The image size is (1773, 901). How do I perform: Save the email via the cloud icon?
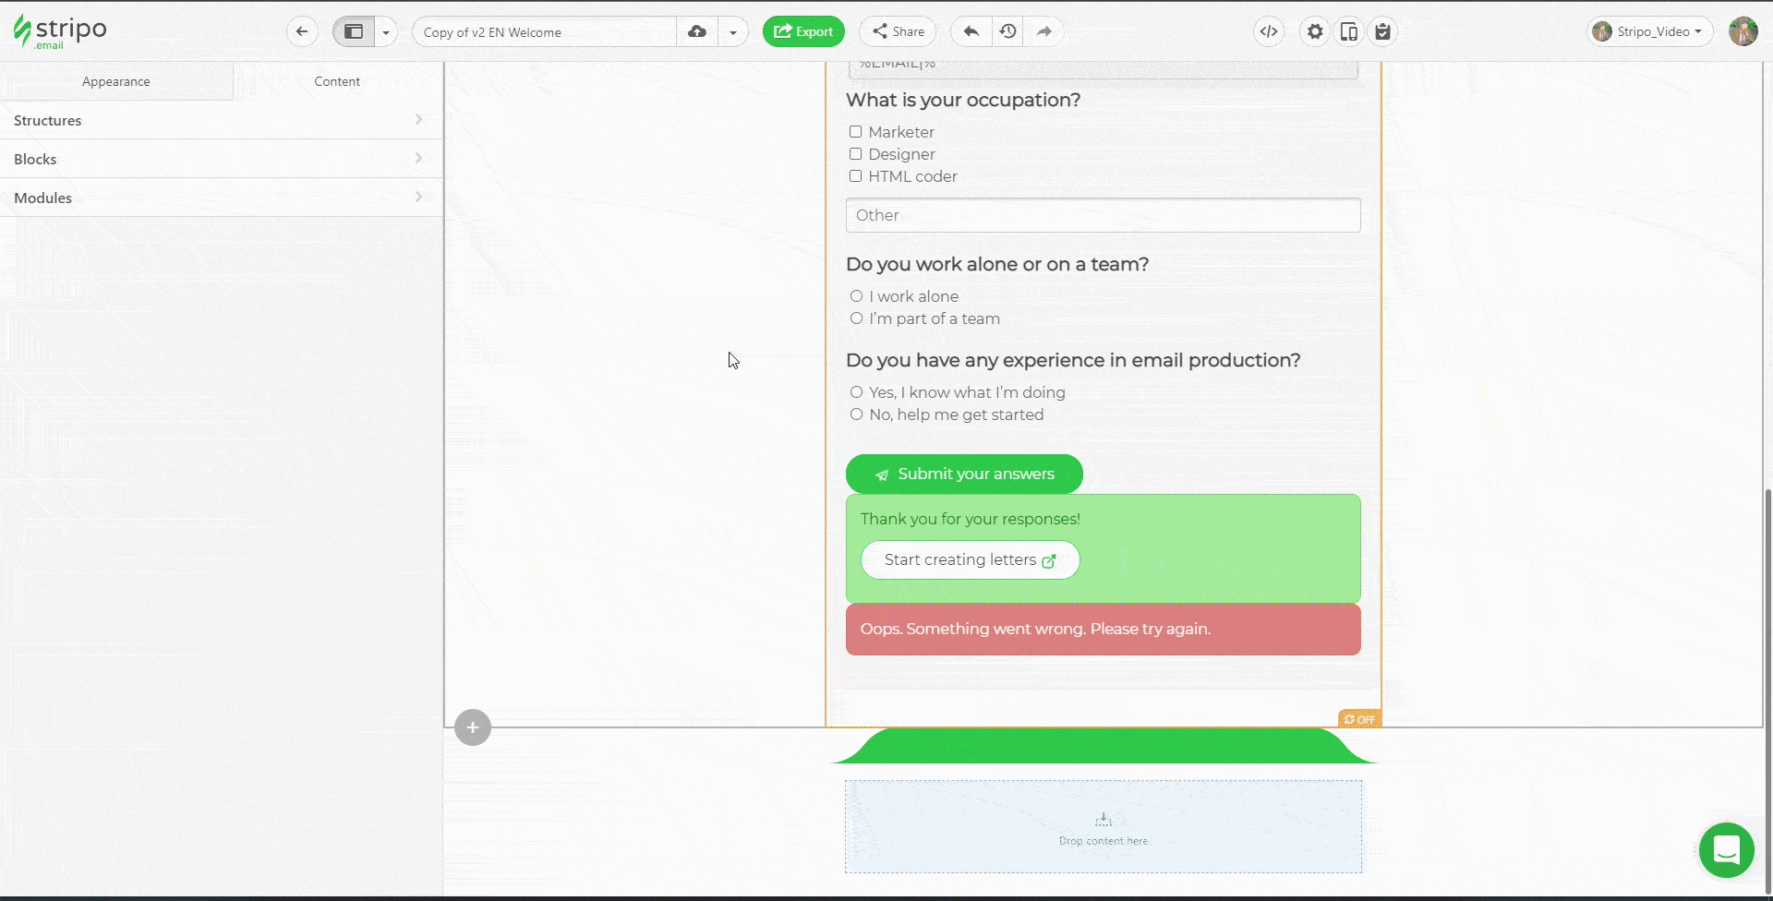[x=697, y=31]
